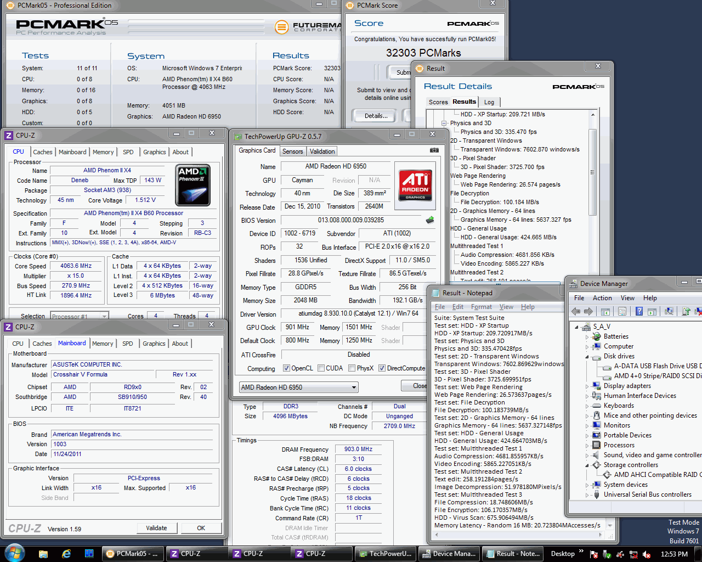Click the Core Speed value field in CPU-Z
Image resolution: width=702 pixels, height=562 pixels.
pos(76,266)
